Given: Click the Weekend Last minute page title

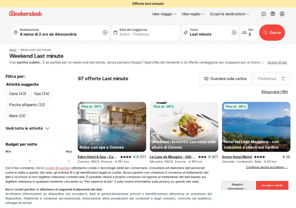Looking at the screenshot, I should (36, 56).
